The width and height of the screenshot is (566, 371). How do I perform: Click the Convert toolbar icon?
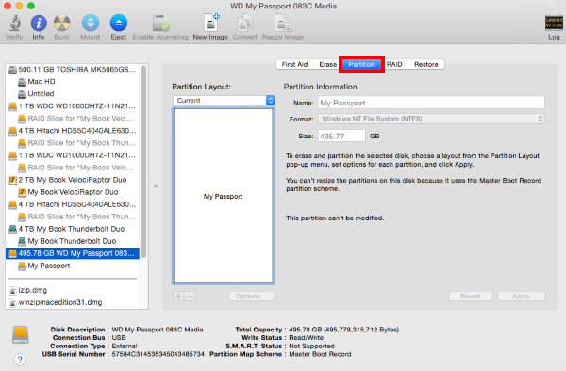(244, 23)
